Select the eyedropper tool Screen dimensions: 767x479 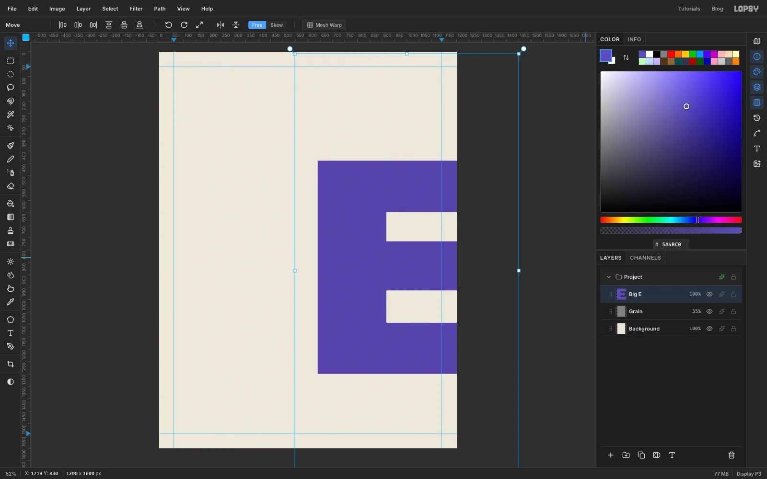click(11, 302)
